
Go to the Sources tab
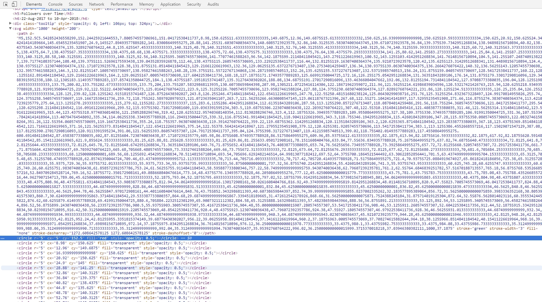tap(76, 4)
